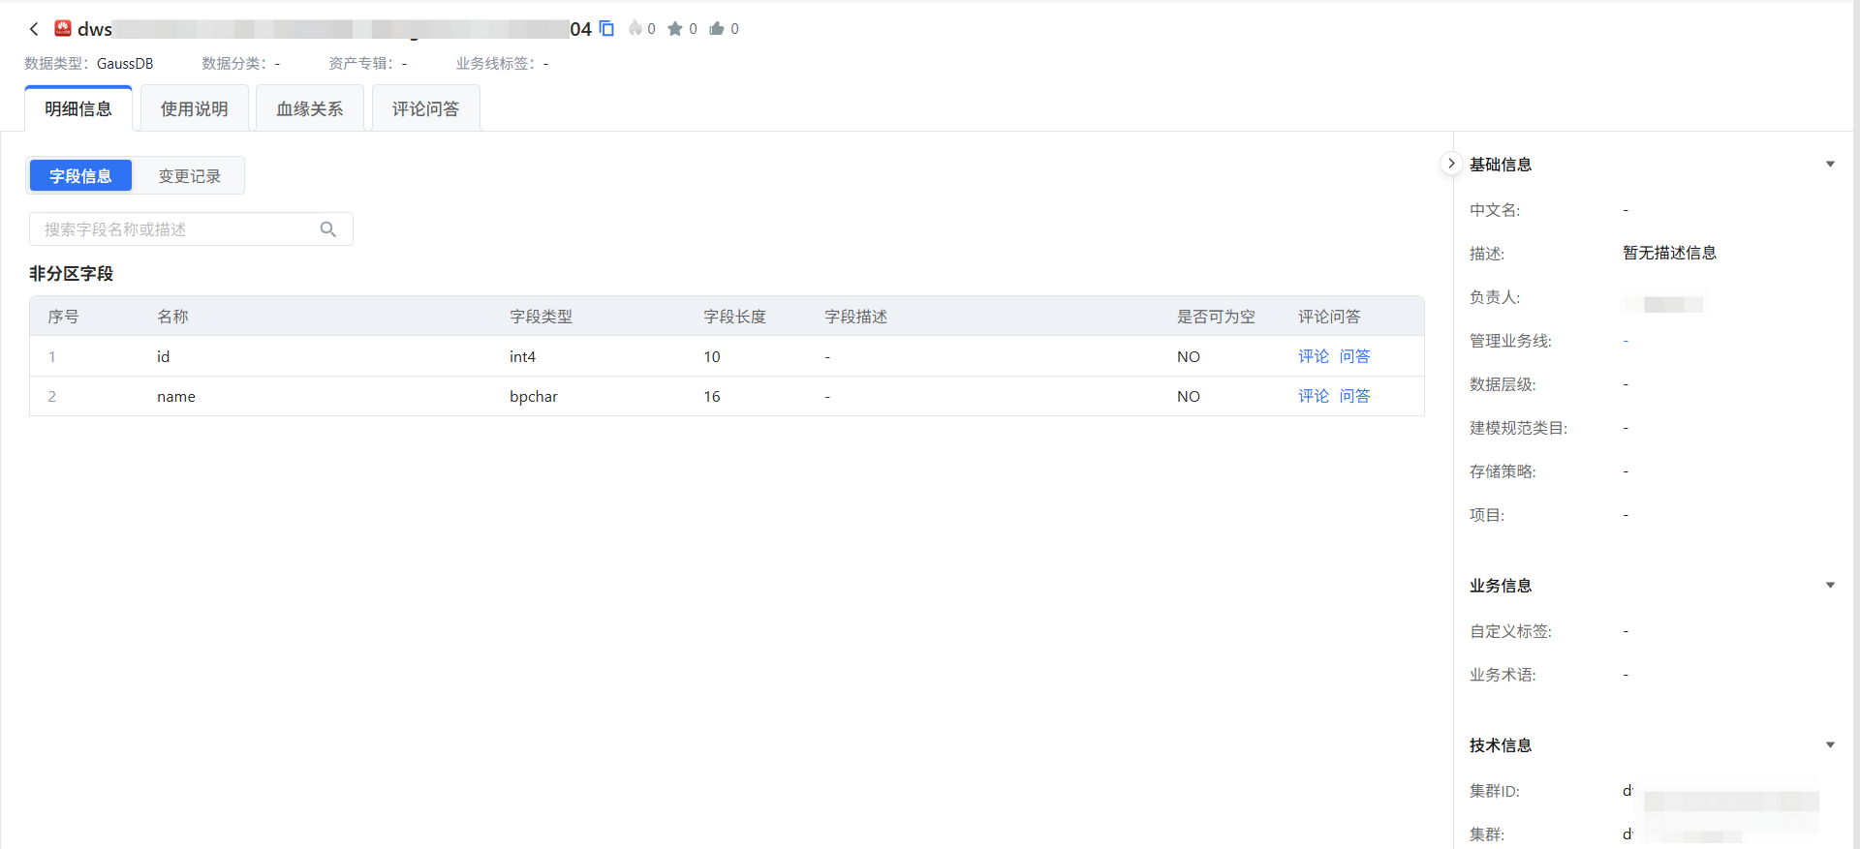This screenshot has width=1860, height=849.
Task: Click 问答 link for the id field
Action: point(1354,356)
